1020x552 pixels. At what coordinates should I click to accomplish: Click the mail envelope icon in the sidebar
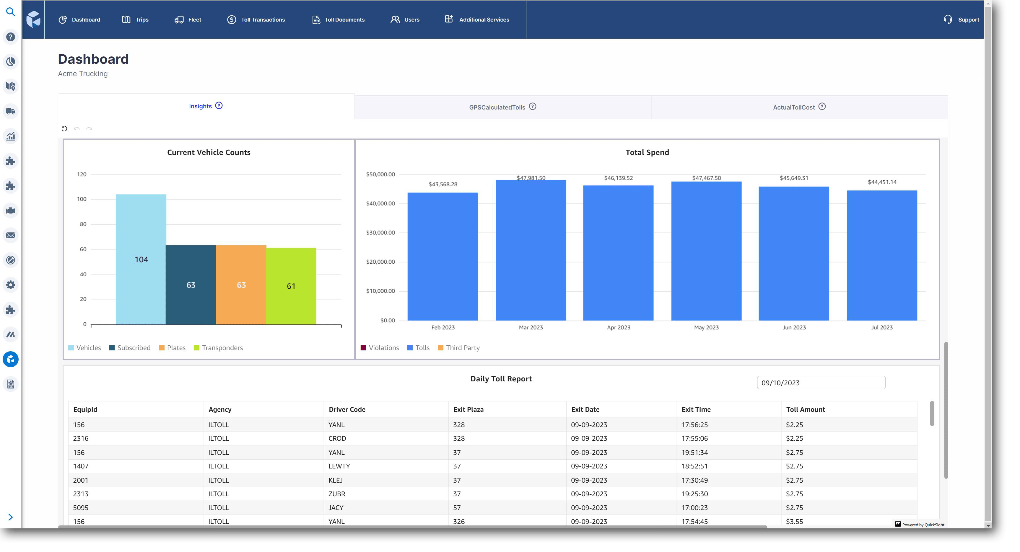[11, 235]
